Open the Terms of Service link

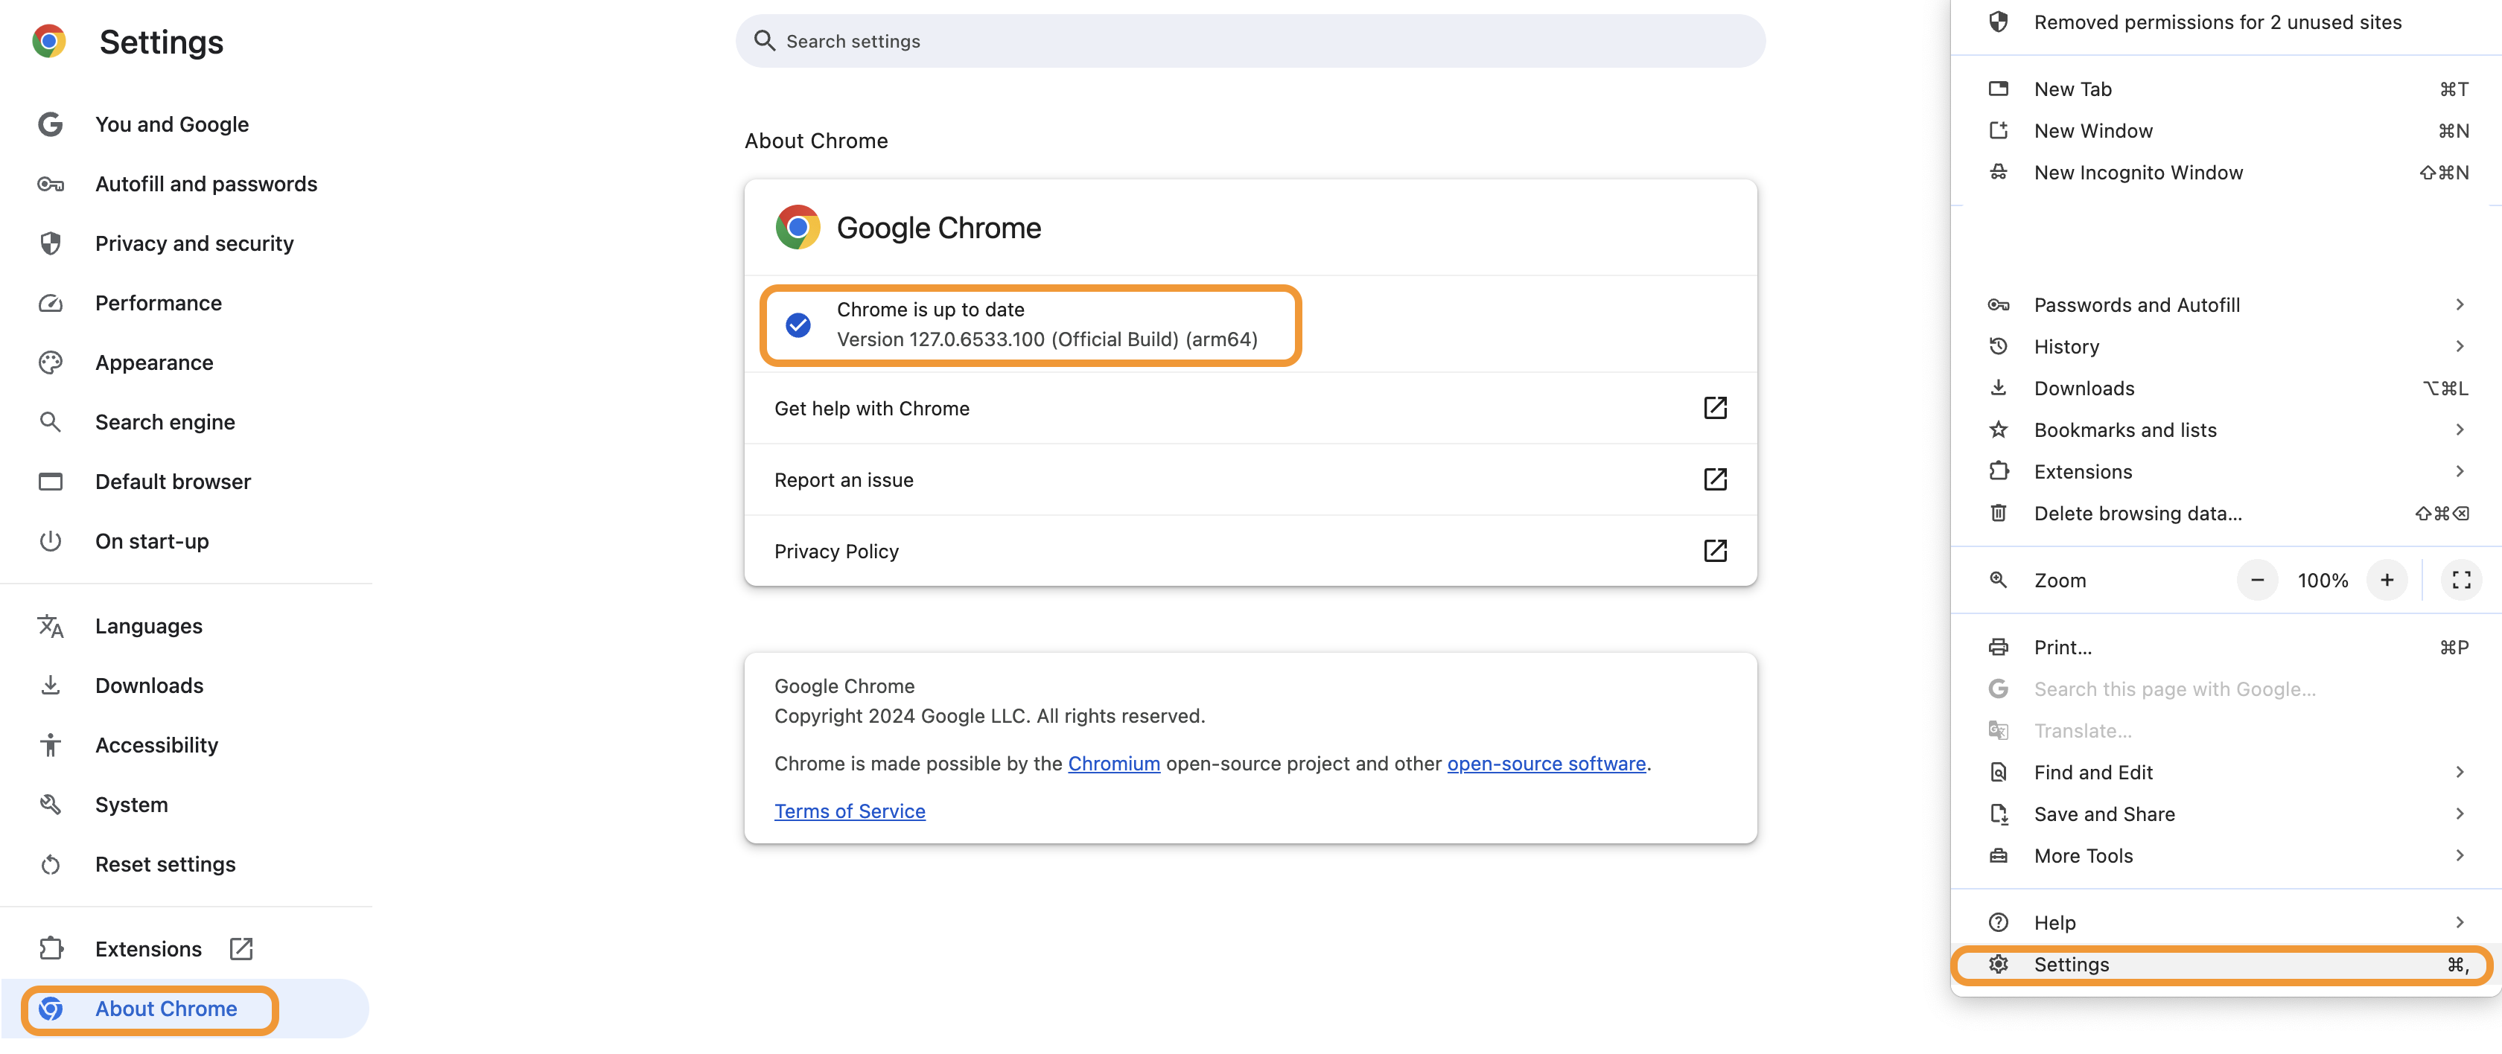coord(849,811)
